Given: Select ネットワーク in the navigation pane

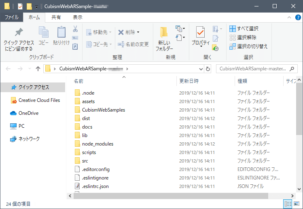Looking at the screenshot, I should tap(25, 139).
